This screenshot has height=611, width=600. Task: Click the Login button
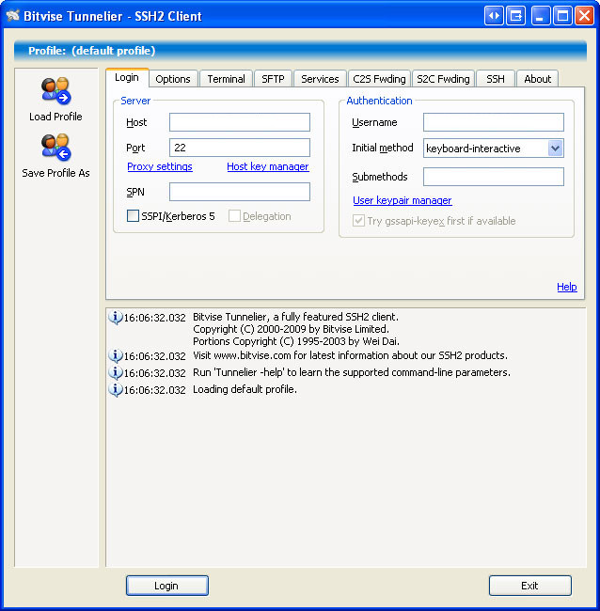(167, 586)
